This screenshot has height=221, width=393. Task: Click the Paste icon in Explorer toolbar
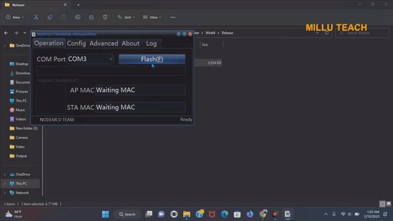click(x=63, y=17)
